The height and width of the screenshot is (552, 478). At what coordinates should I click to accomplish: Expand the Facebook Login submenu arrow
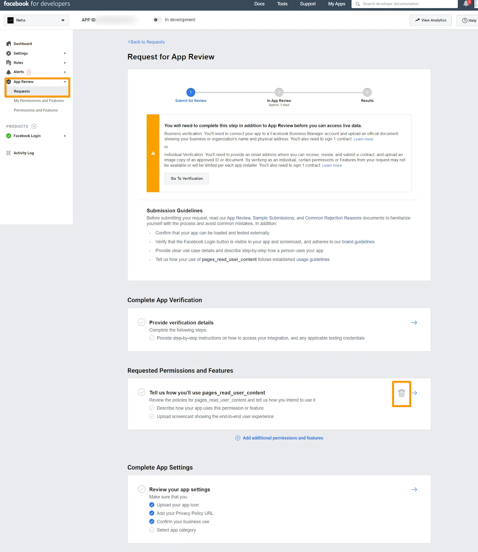[x=65, y=136]
